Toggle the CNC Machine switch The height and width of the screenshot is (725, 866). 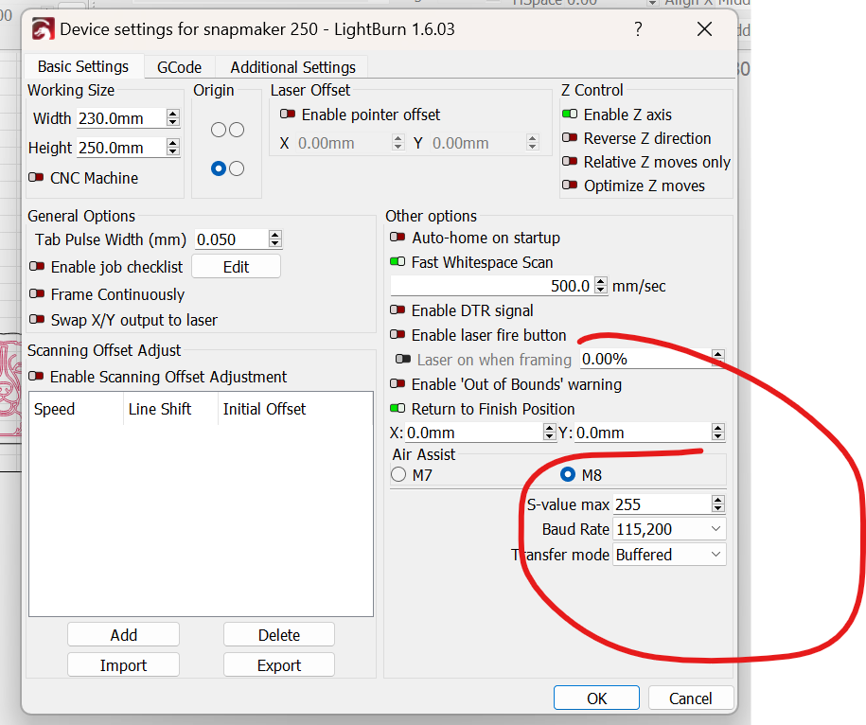click(36, 177)
